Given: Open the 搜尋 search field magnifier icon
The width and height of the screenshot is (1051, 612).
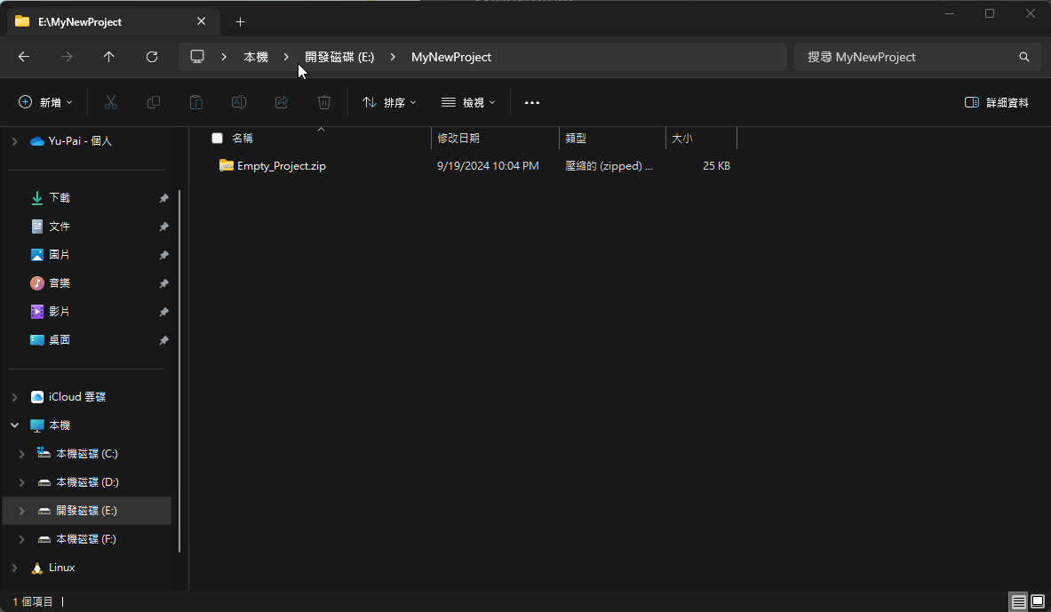Looking at the screenshot, I should [1023, 56].
